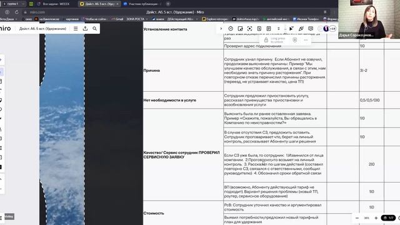Expand the dropdown arrow next to 'группа 1'

[23, 4]
